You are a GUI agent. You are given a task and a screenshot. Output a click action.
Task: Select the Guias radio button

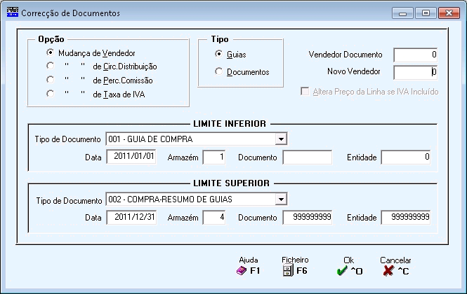click(218, 54)
